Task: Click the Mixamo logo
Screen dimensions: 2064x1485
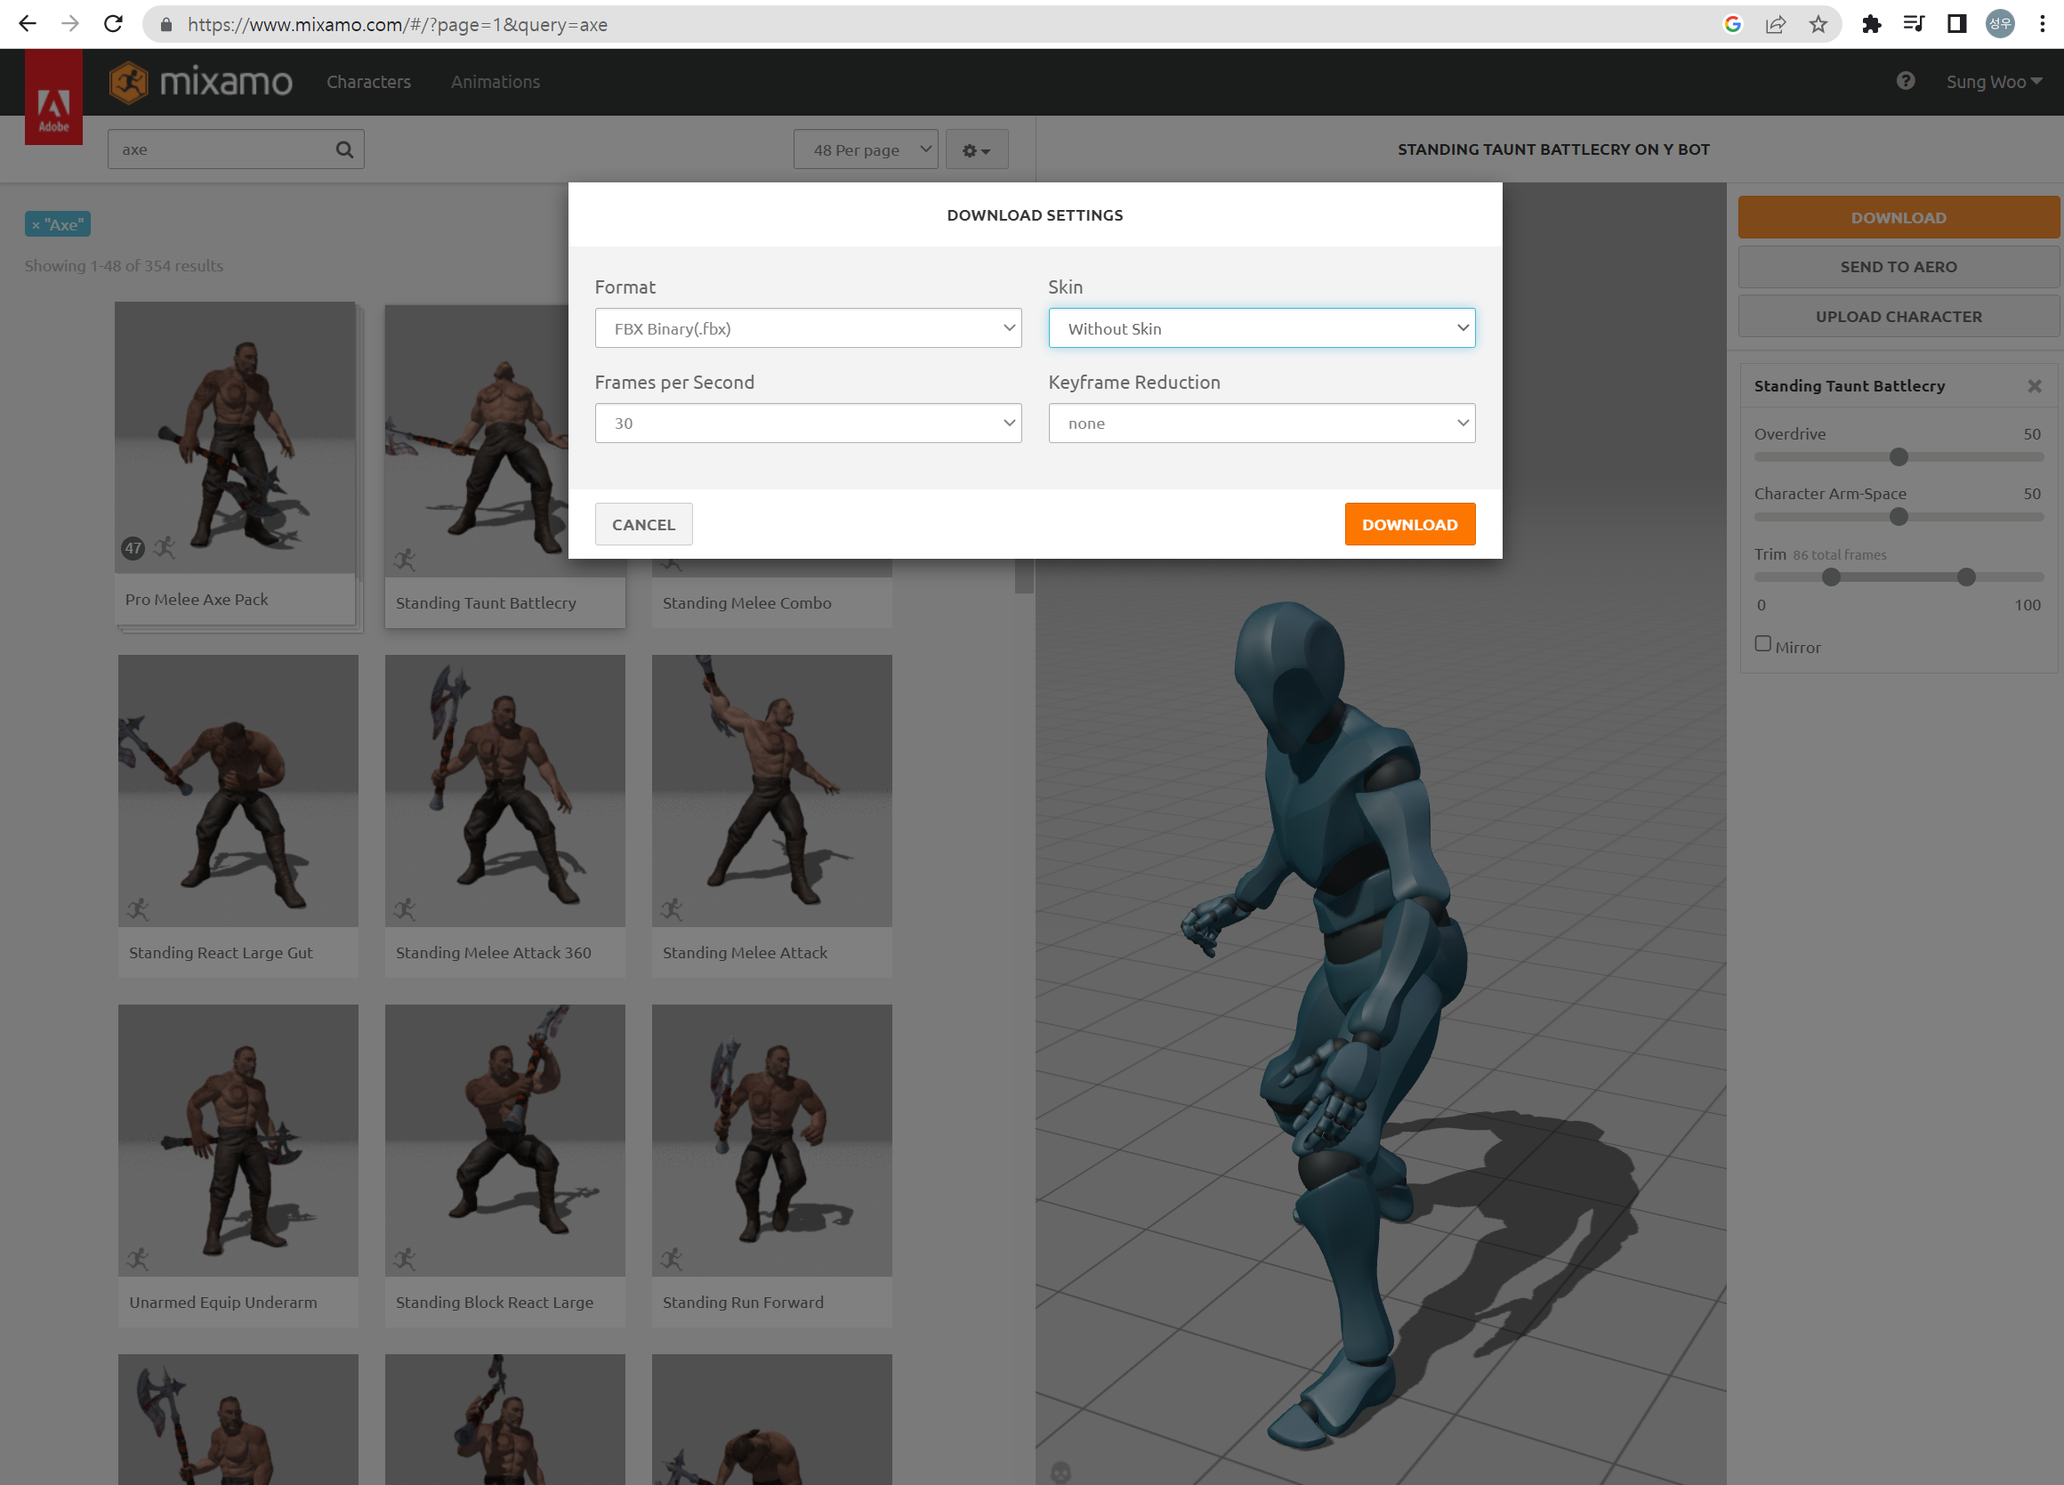Action: 201,82
